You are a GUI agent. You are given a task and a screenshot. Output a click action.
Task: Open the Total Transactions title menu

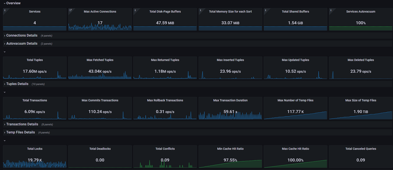pyautogui.click(x=35, y=100)
